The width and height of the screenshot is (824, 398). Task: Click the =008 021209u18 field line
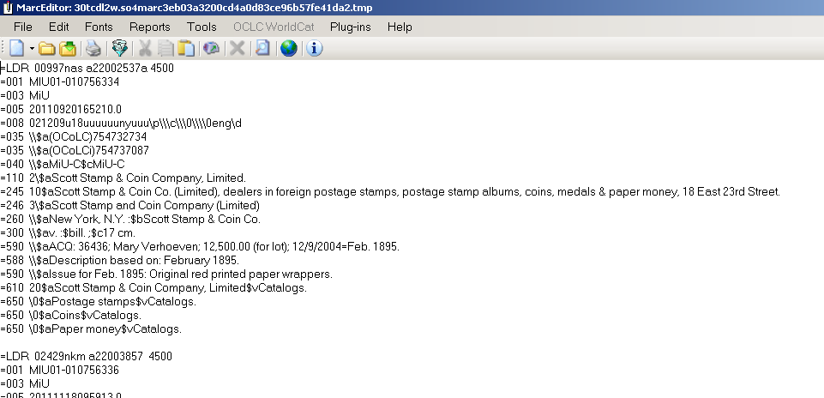[122, 123]
